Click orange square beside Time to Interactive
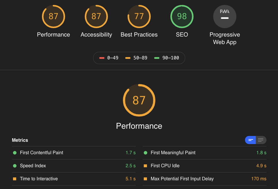This screenshot has height=189, width=278. [15, 179]
